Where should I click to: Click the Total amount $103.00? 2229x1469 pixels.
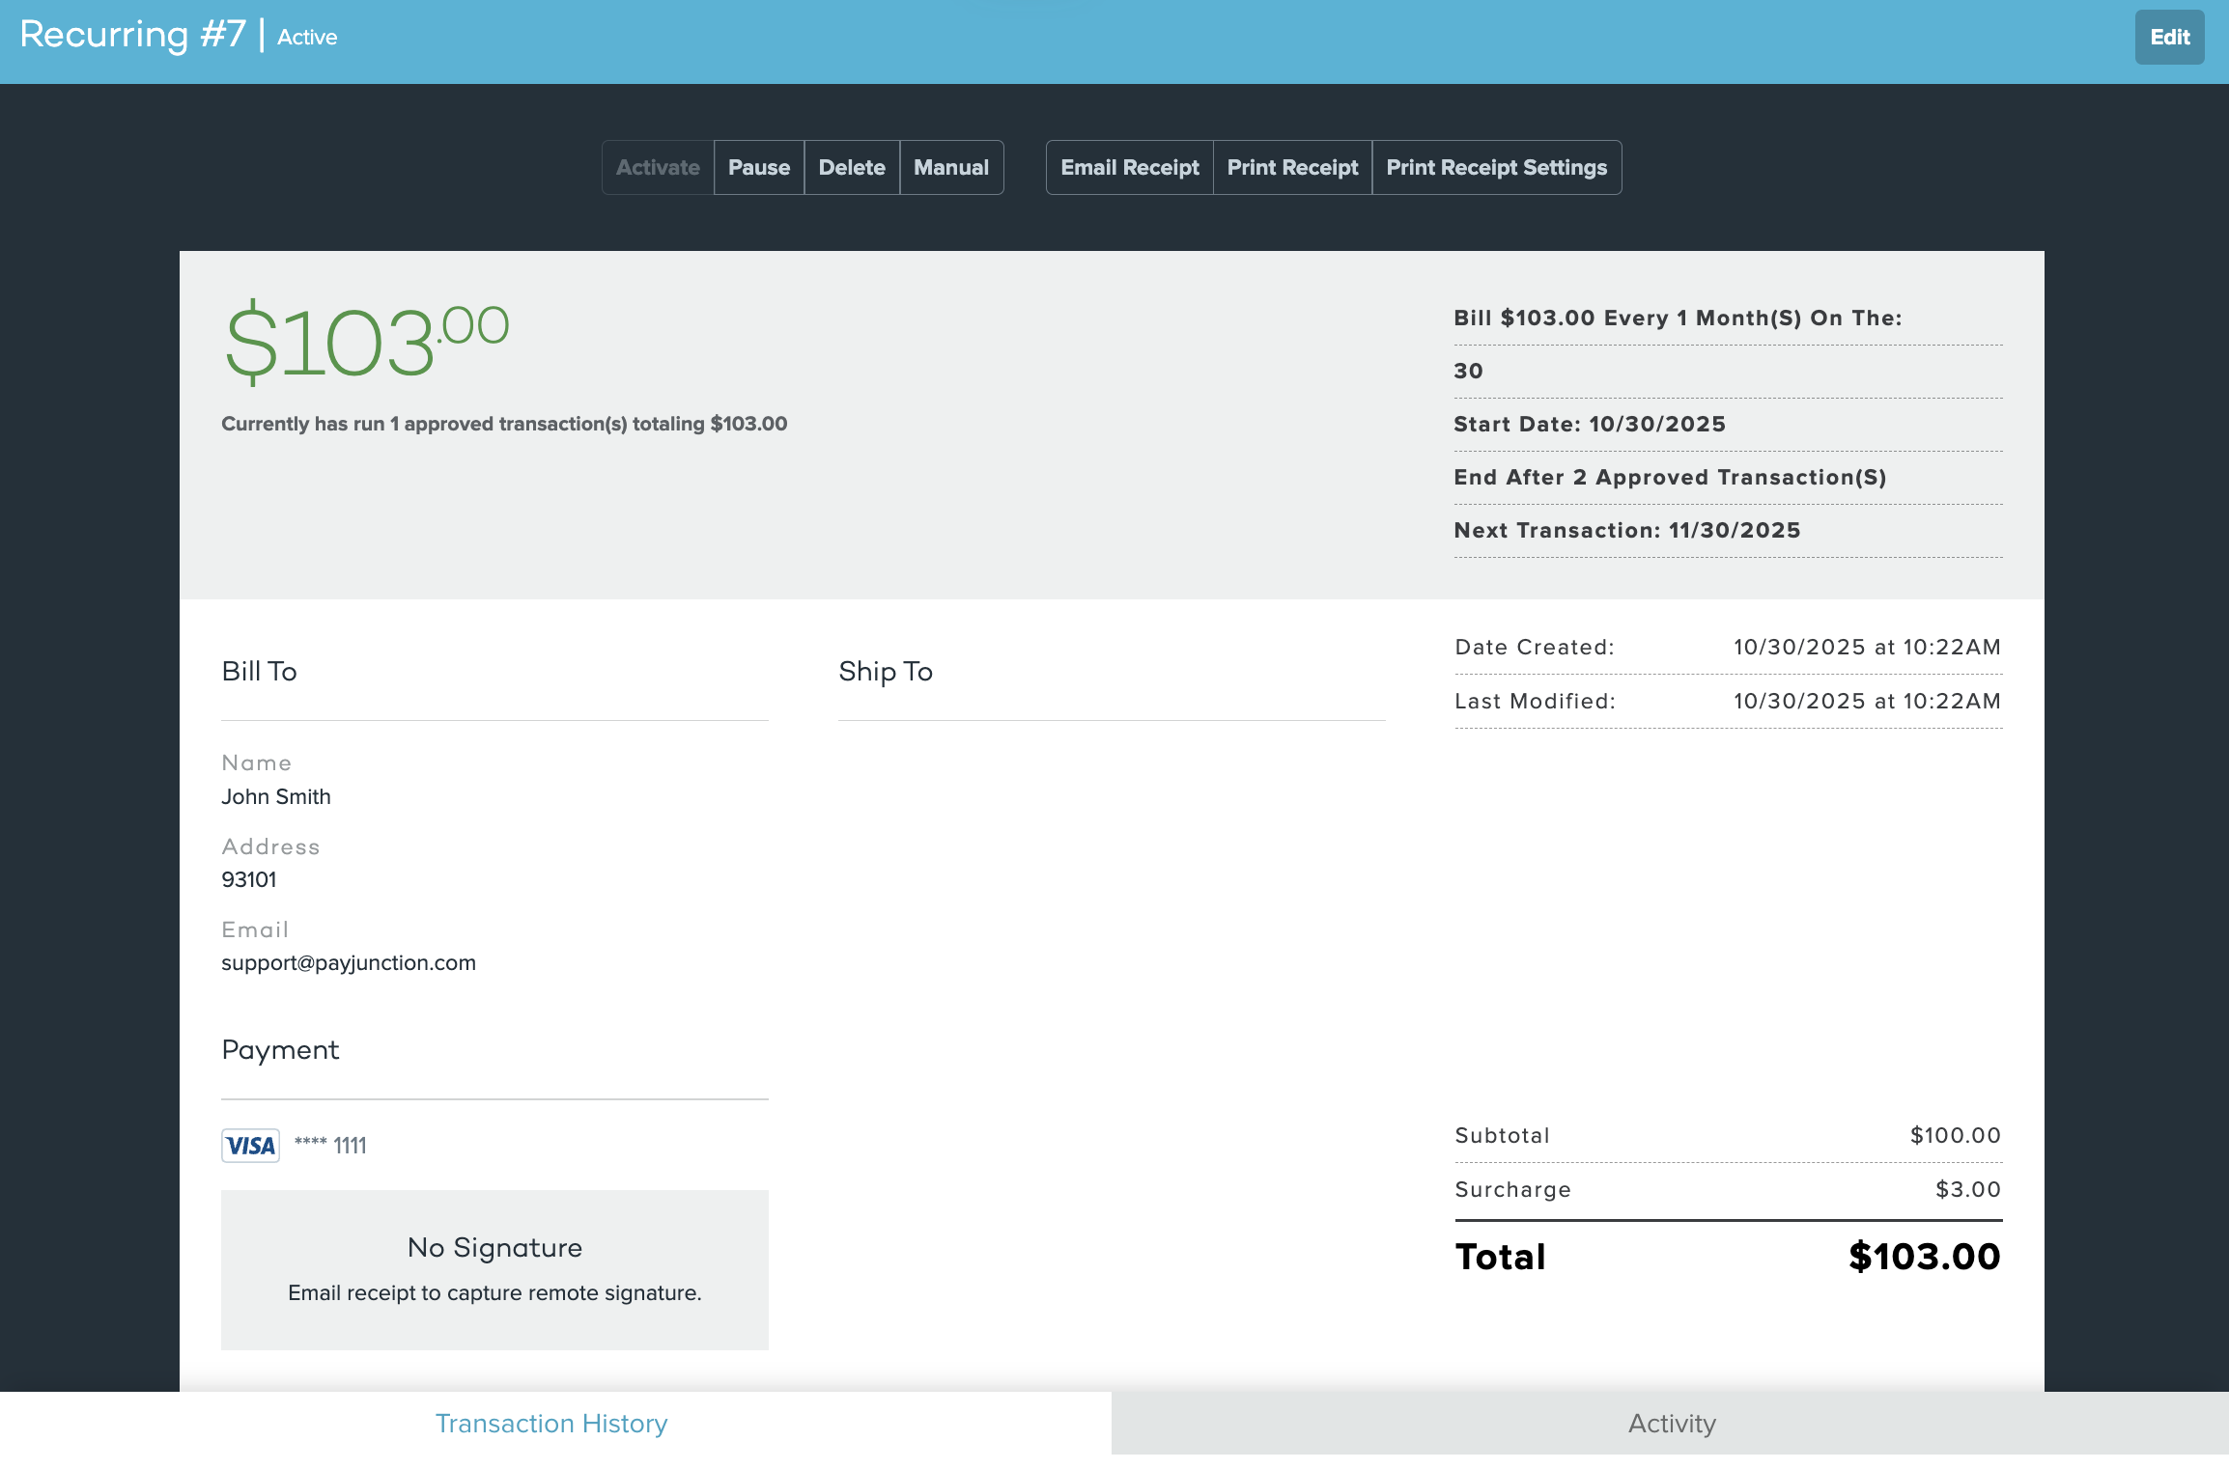click(1924, 1257)
